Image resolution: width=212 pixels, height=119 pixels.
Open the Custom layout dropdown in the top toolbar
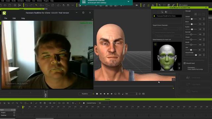coord(183,5)
